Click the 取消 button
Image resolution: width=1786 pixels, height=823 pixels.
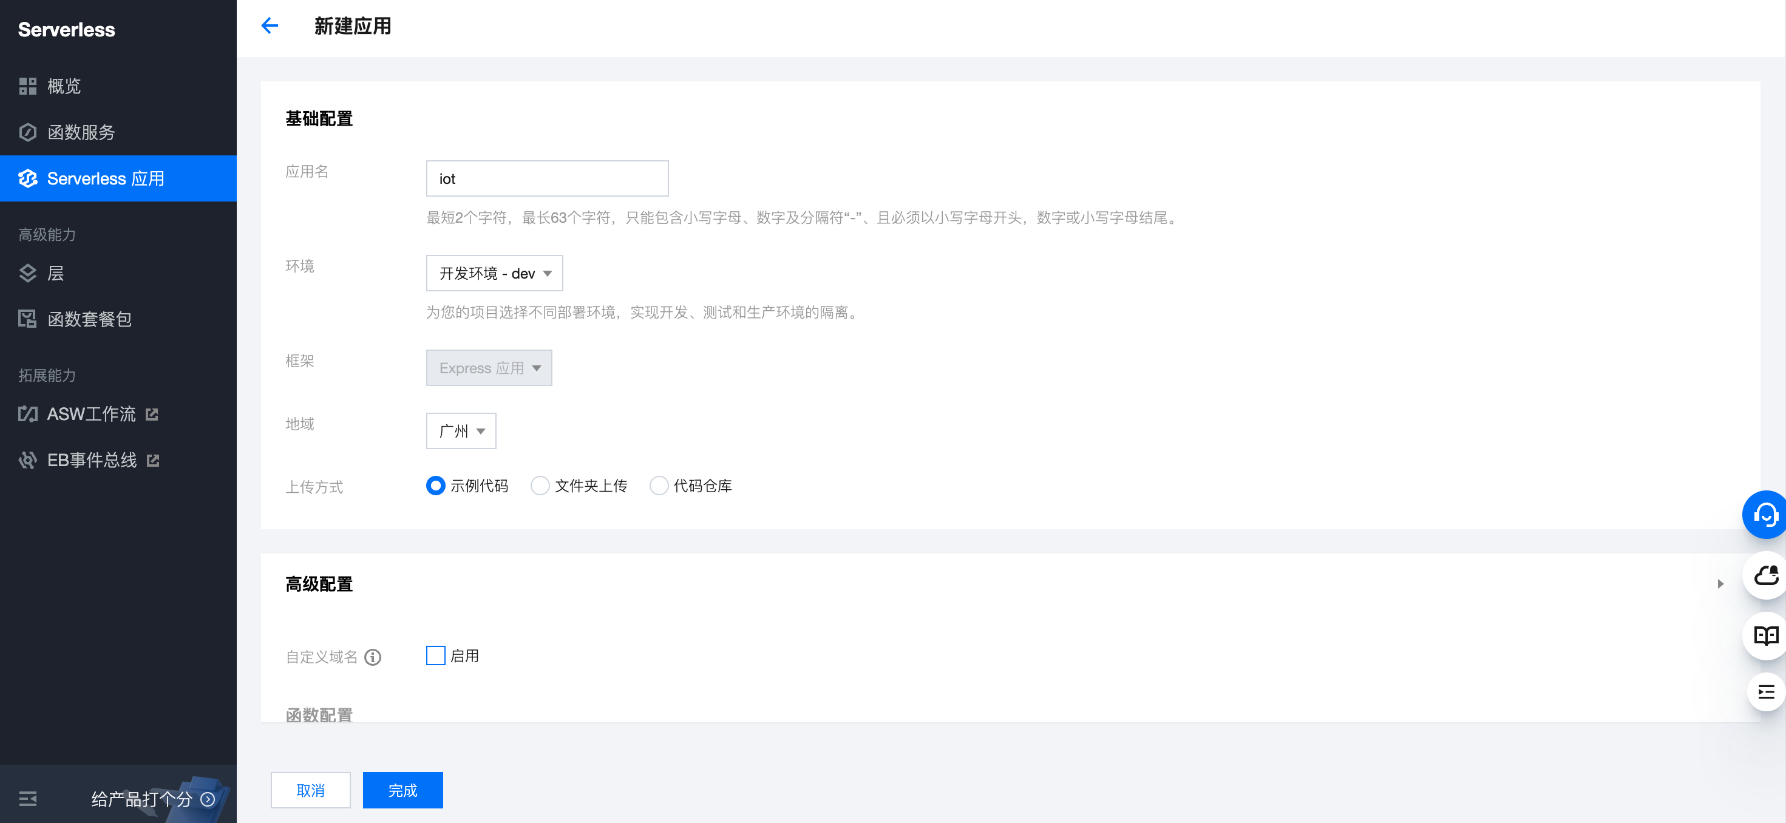[x=310, y=790]
